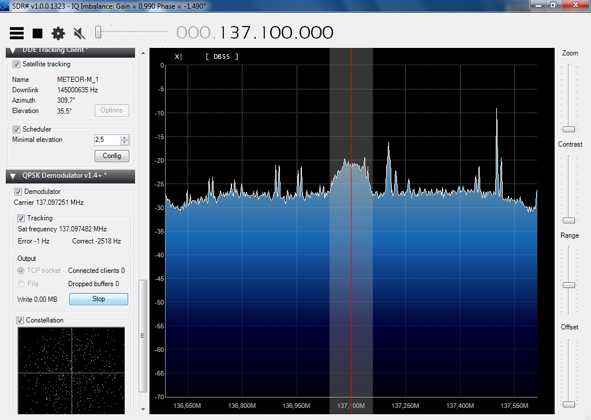Open the scheduler Config button
The height and width of the screenshot is (420, 591).
tap(111, 156)
